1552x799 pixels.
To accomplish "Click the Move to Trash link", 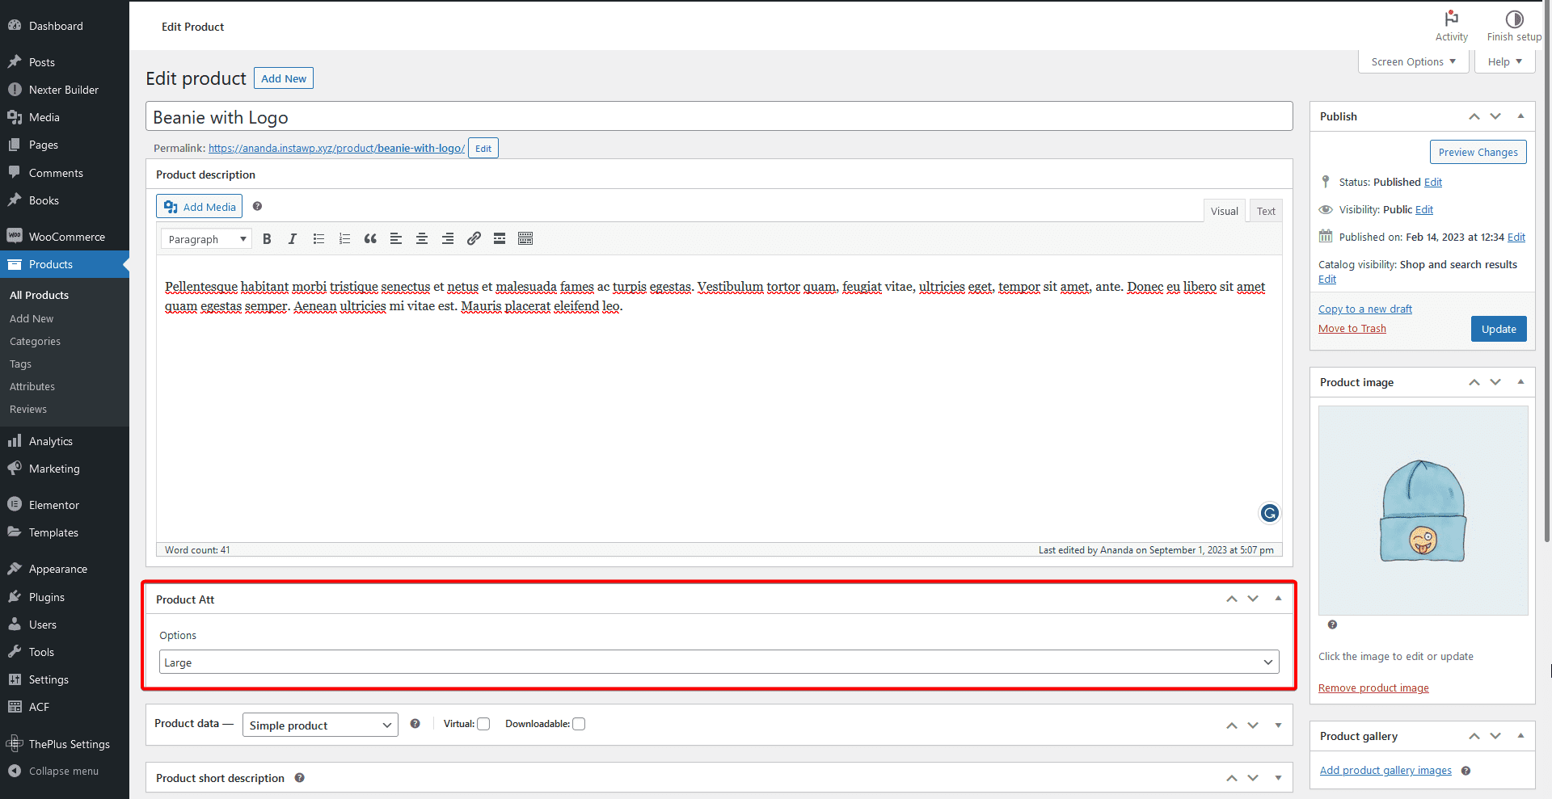I will [x=1351, y=328].
